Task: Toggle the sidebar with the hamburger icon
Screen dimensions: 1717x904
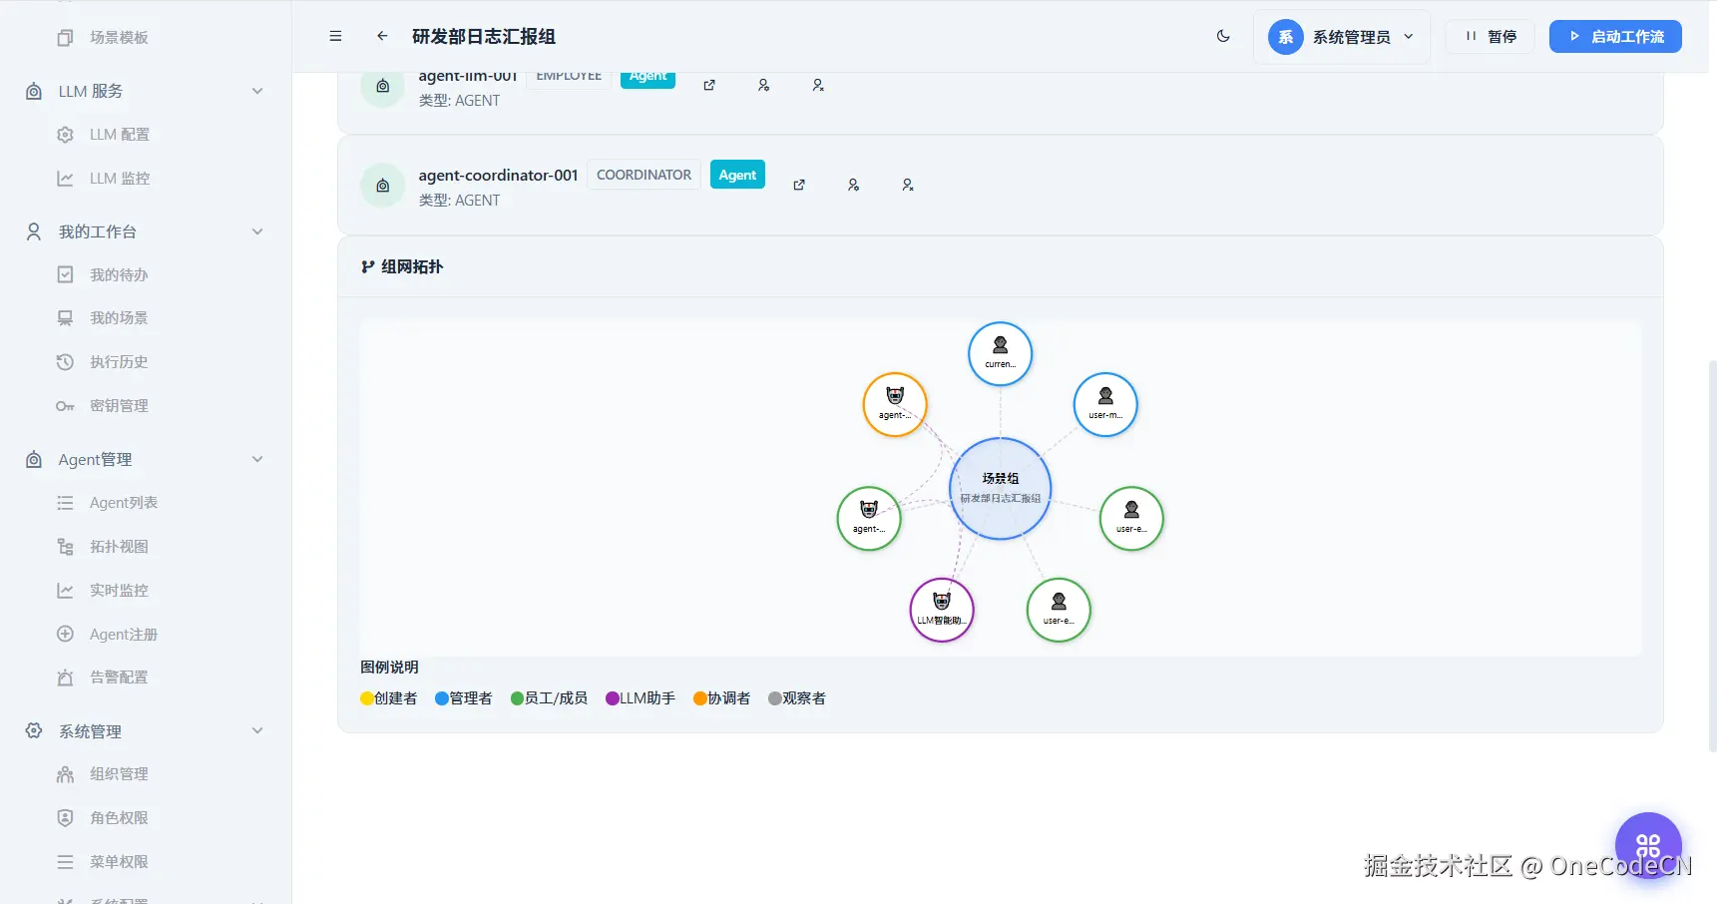Action: tap(335, 36)
